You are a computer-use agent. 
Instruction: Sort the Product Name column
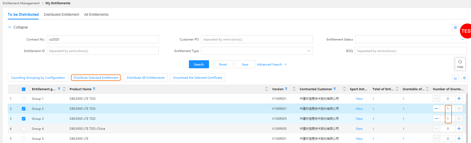[267, 89]
